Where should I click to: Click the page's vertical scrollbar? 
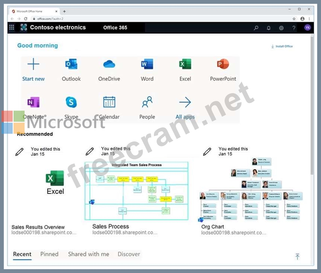pos(312,105)
